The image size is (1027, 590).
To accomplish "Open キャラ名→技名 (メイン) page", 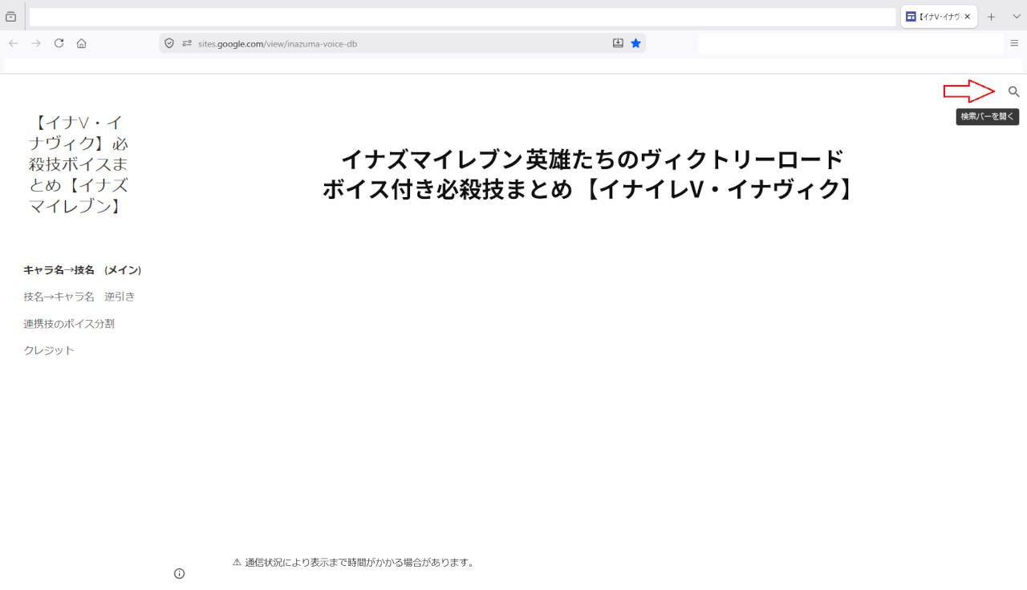I will [83, 270].
